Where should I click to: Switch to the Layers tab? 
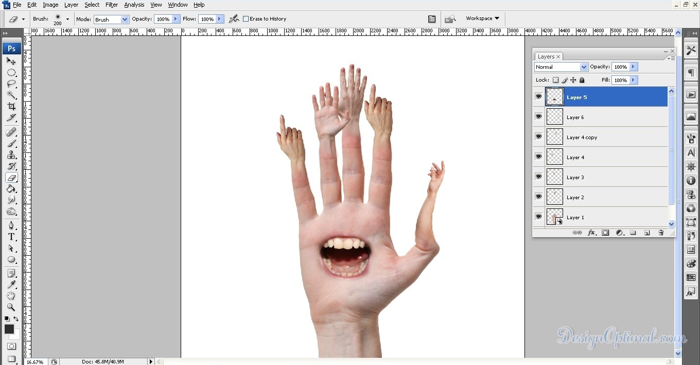click(549, 56)
